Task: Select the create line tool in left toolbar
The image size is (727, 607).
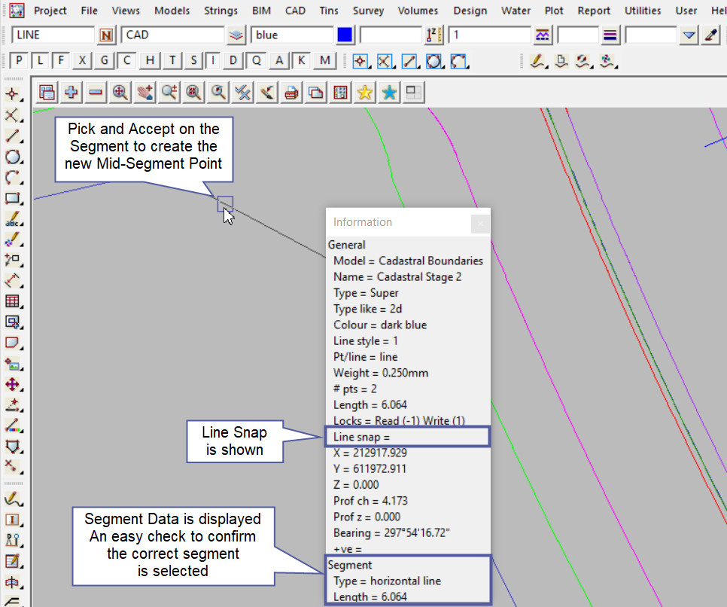Action: pos(13,136)
